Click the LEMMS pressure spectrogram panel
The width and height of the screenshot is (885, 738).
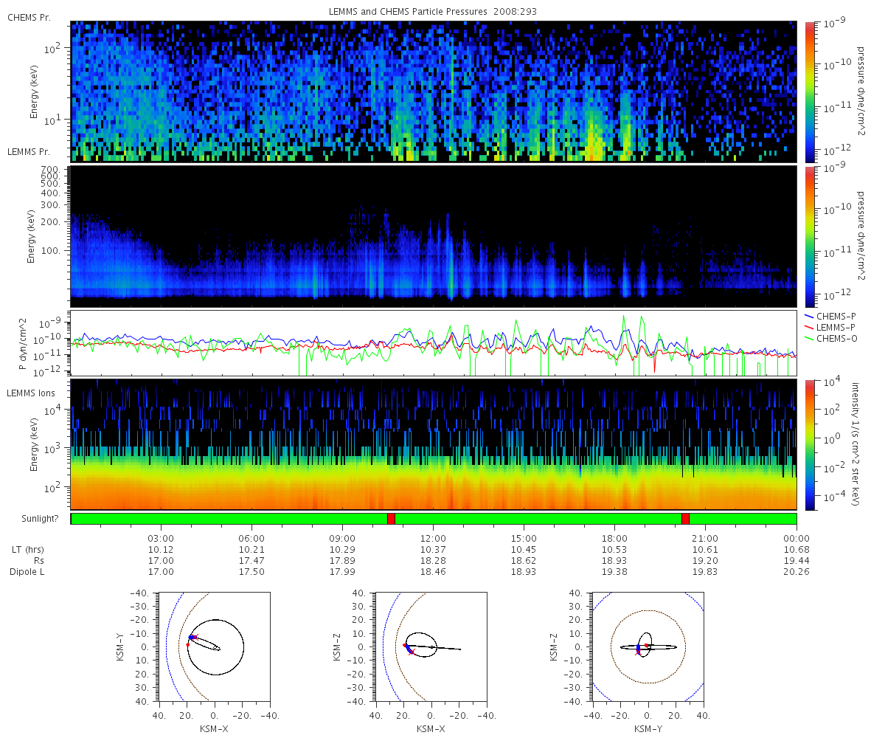point(434,236)
